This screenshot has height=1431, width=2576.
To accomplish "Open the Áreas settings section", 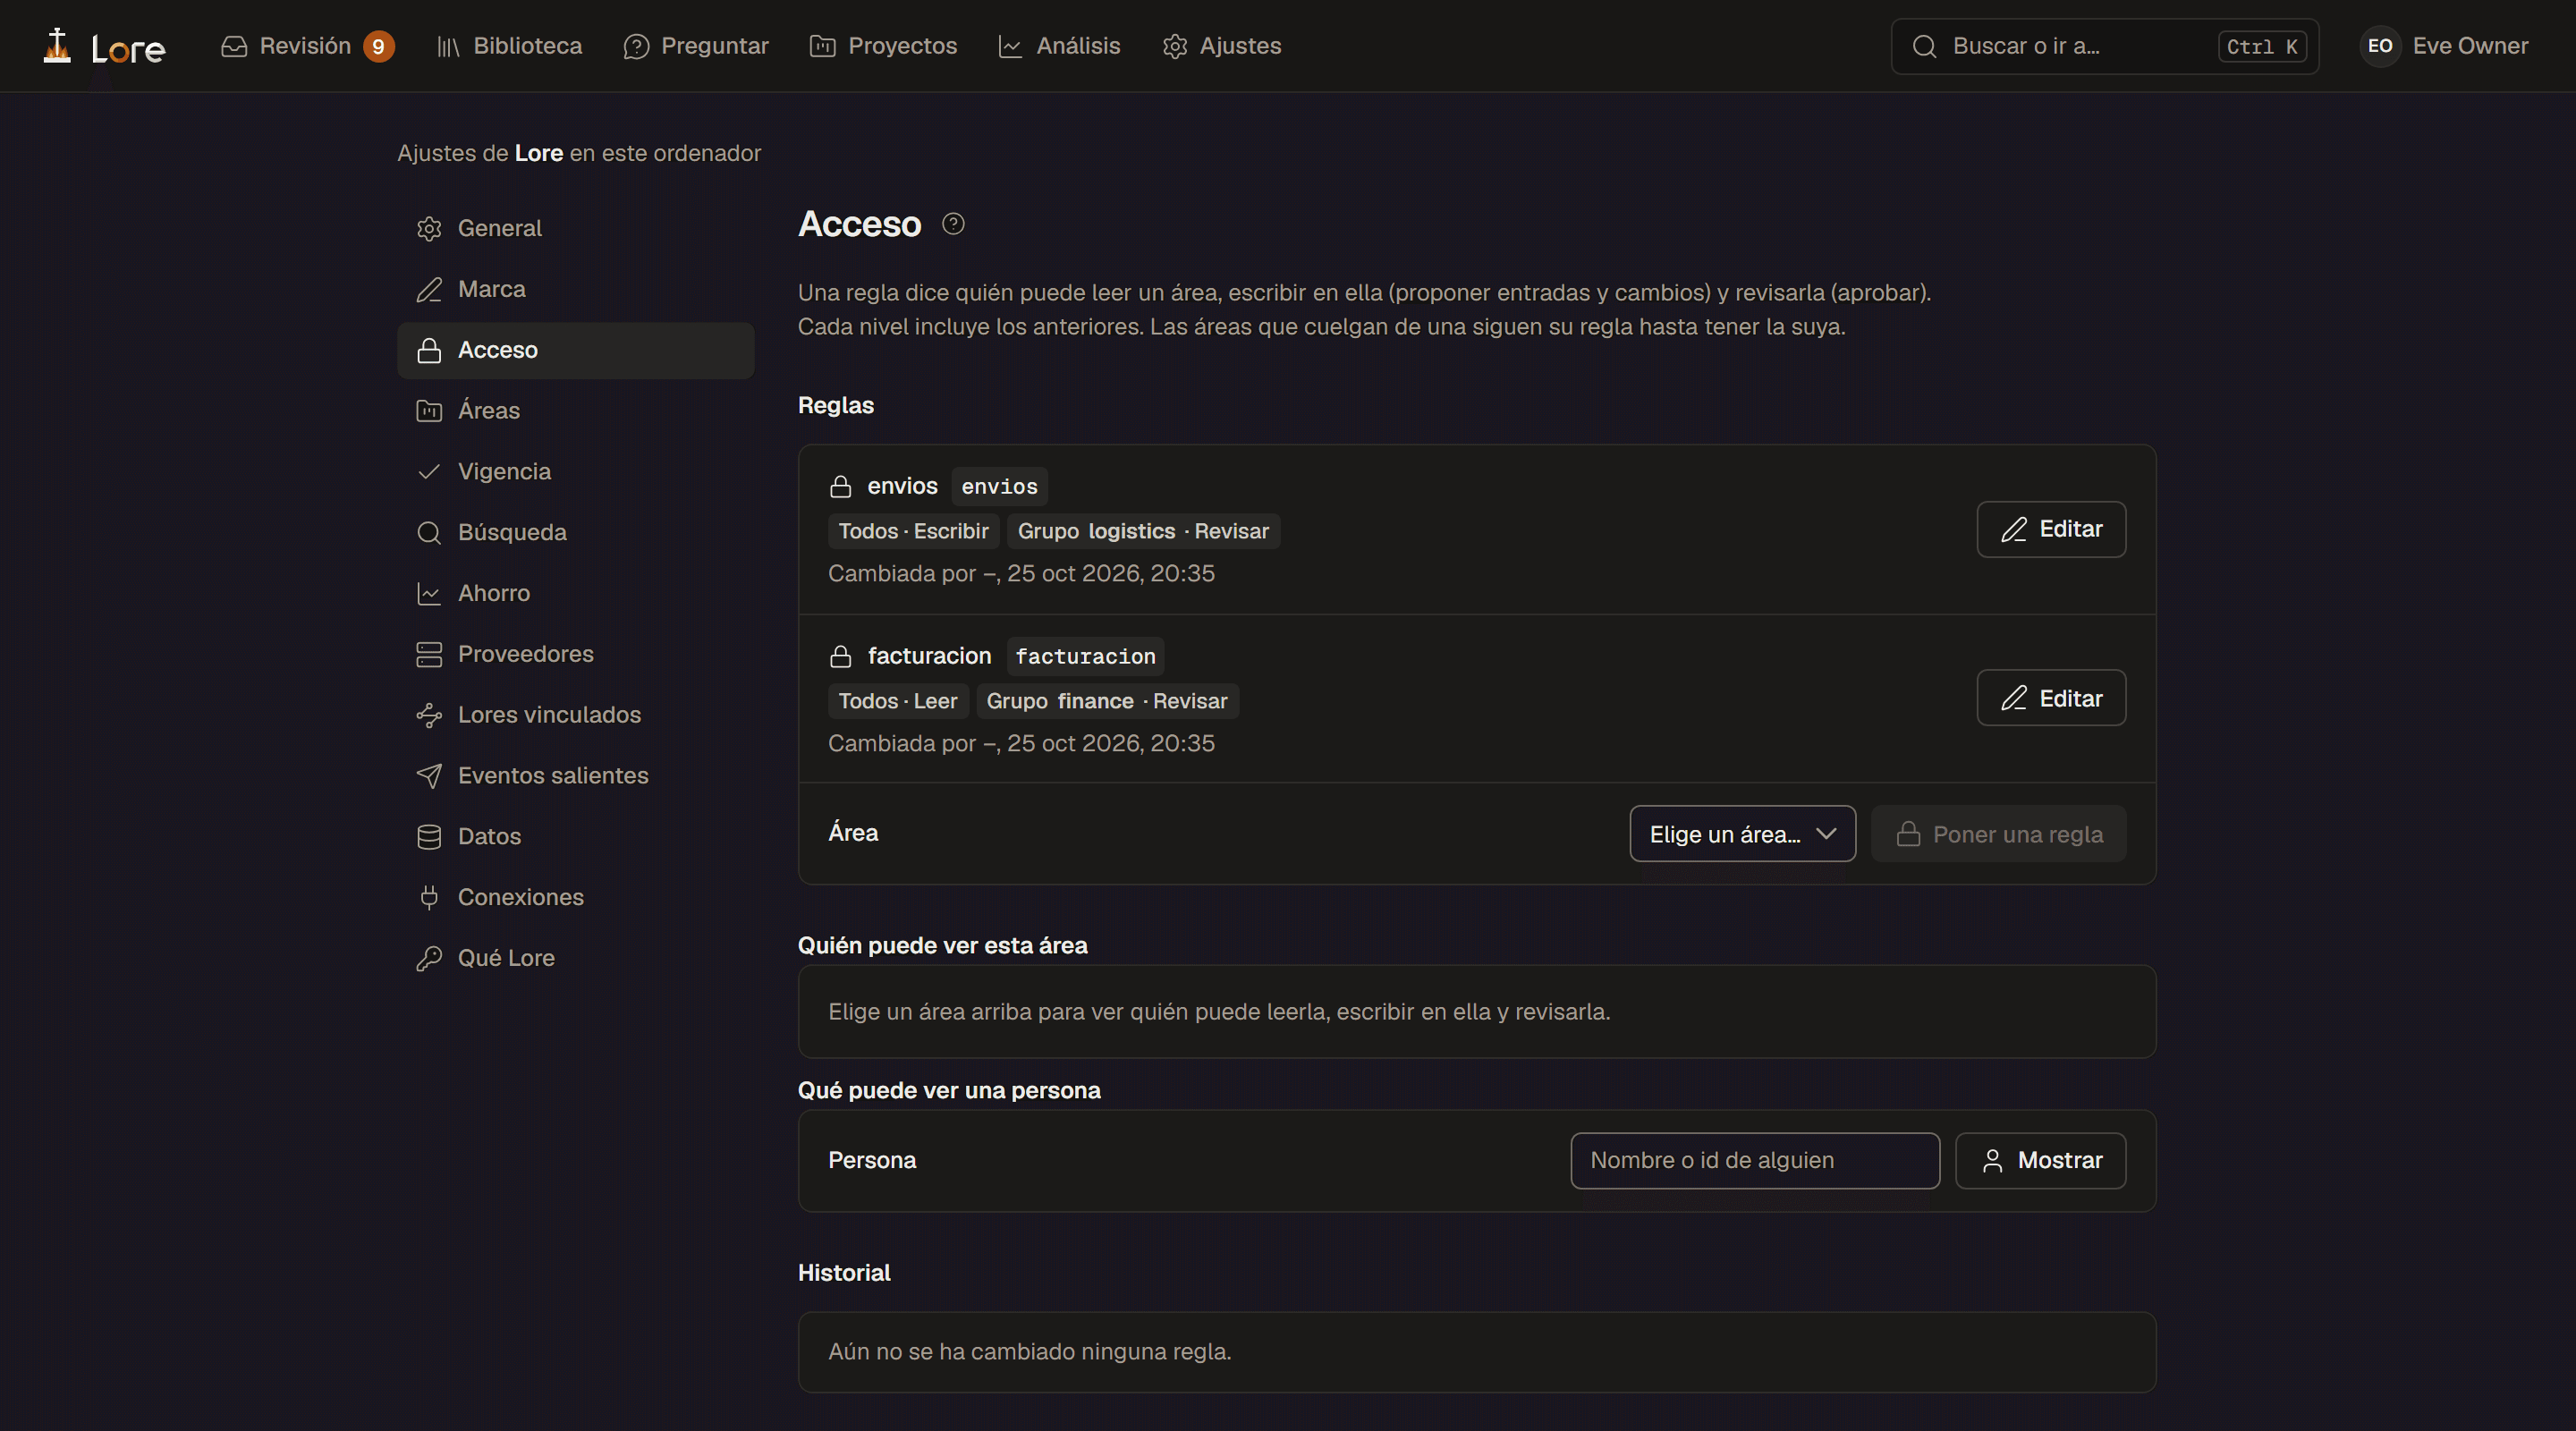I will tap(575, 411).
